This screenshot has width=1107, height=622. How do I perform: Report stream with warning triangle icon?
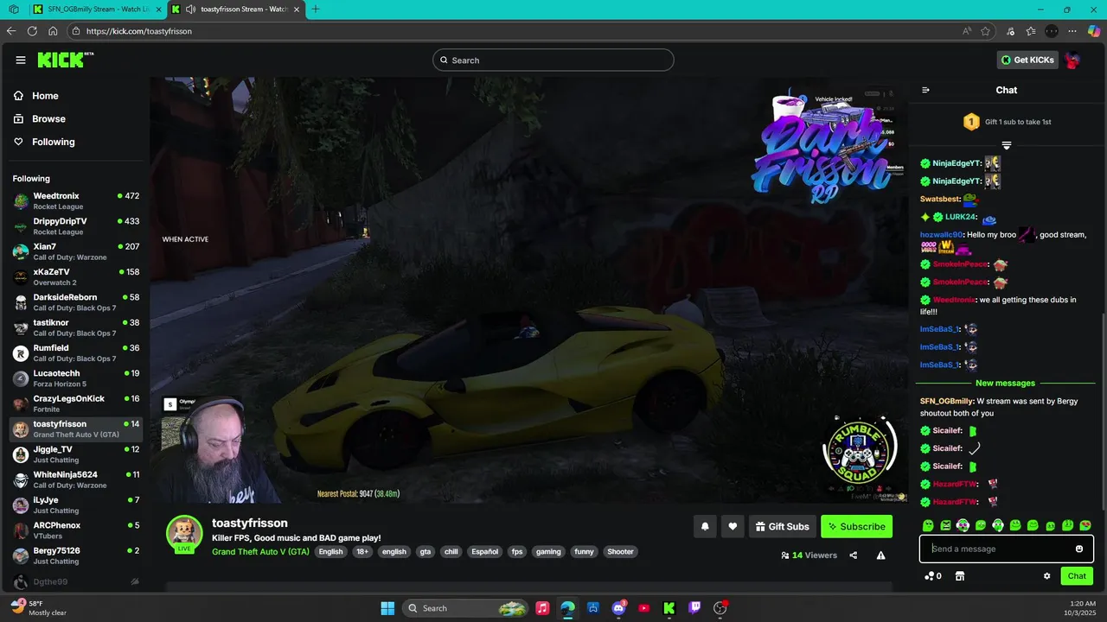(x=880, y=555)
